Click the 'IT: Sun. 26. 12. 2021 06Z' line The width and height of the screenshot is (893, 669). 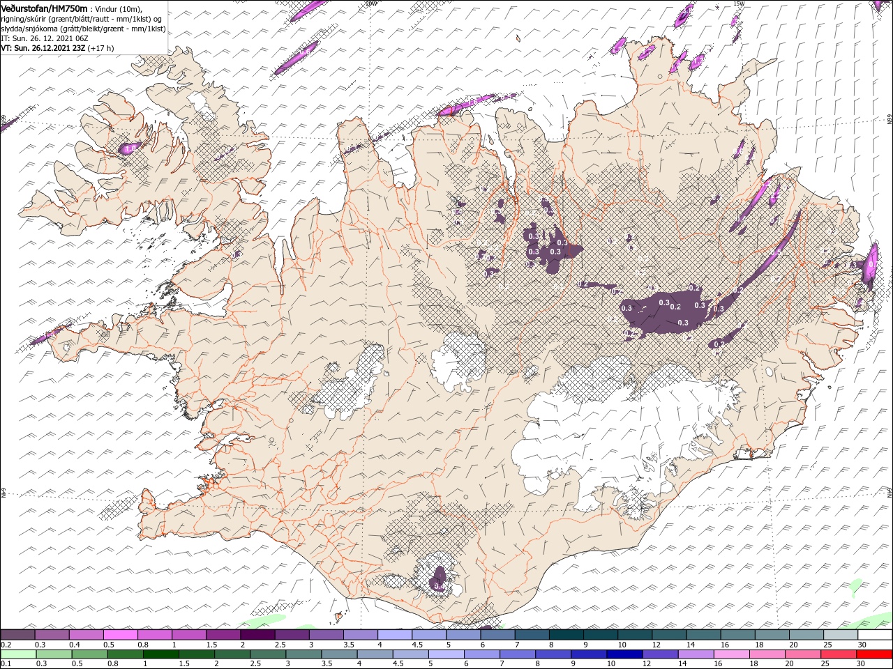44,38
